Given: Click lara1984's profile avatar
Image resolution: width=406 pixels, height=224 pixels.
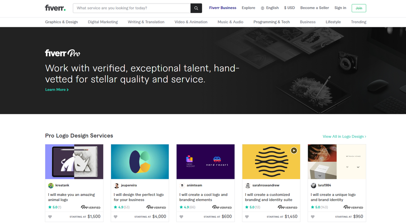Looking at the screenshot, I should click(x=314, y=186).
